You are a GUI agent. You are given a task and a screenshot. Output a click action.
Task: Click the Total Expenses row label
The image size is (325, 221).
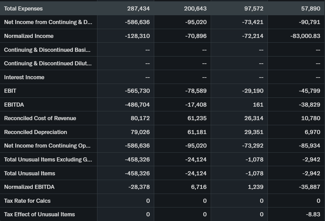tap(23, 8)
